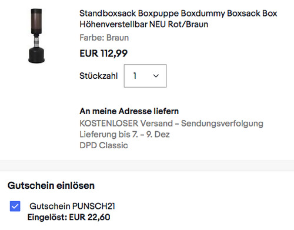Click the Gutschein einlösen heading
Viewport: 294px width, 230px height.
pyautogui.click(x=51, y=185)
